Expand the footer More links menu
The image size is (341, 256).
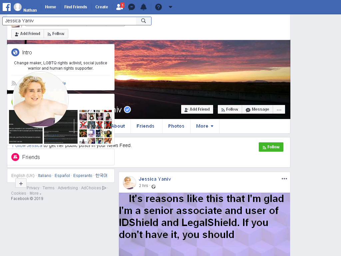pos(35,193)
